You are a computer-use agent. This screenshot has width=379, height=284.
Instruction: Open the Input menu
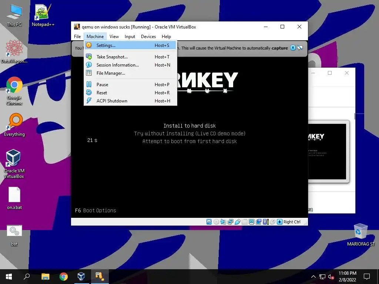tap(130, 37)
